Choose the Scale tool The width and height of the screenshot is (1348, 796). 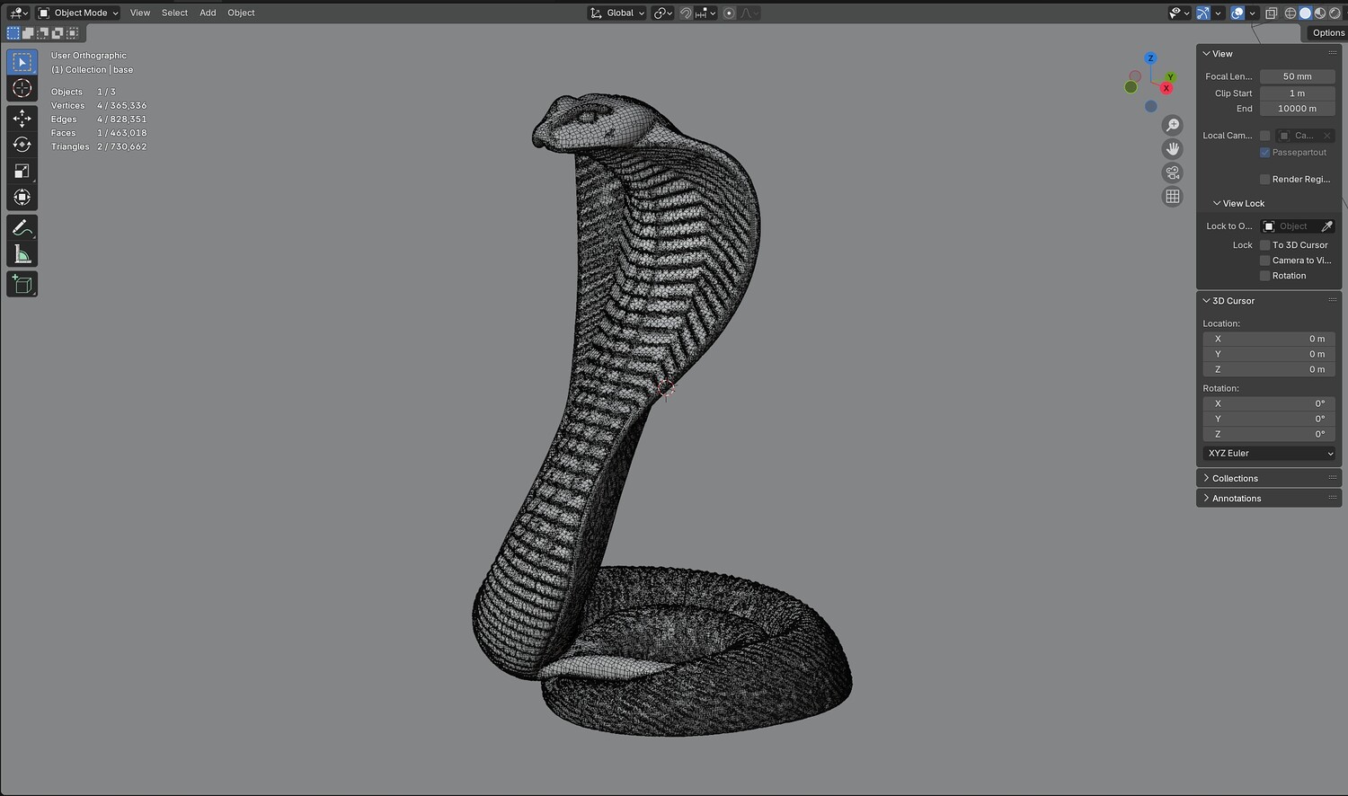coord(22,171)
